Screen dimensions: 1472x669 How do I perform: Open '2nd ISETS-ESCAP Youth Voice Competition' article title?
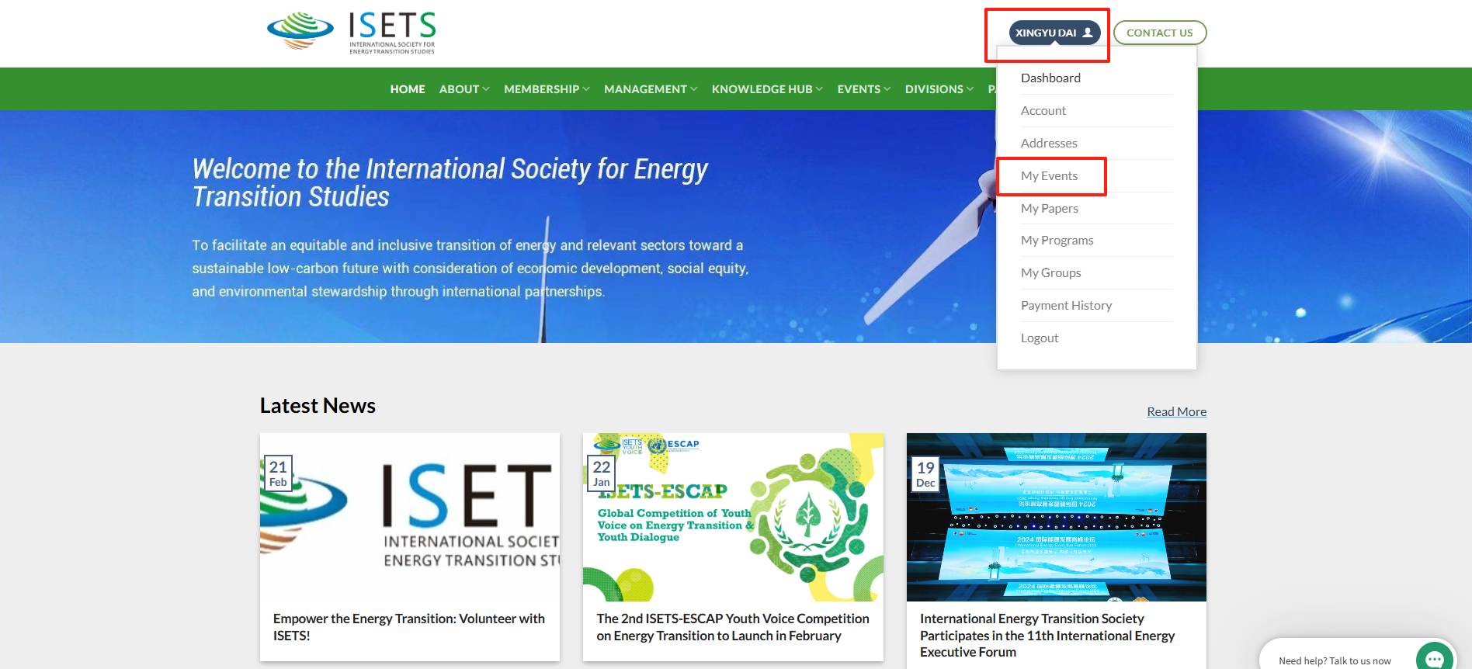733,627
